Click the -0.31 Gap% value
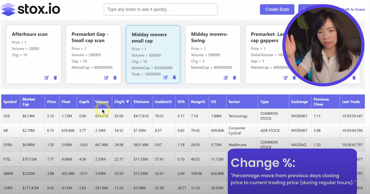Image resolution: width=370 pixels, height=194 pixels. (x=83, y=174)
